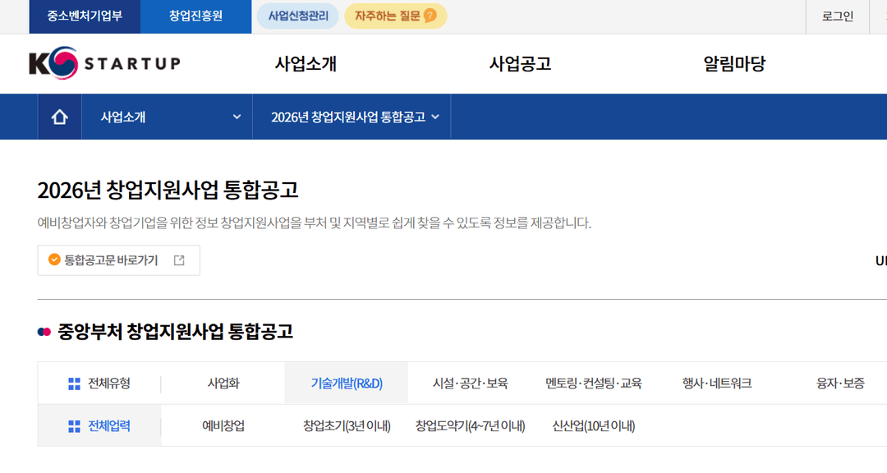This screenshot has width=887, height=473.
Task: Click the question mark icon beside 자주하는 질문
Action: click(430, 16)
